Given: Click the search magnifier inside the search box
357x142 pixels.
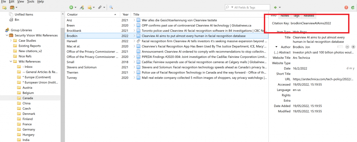Looking at the screenshot, I should (227, 7).
